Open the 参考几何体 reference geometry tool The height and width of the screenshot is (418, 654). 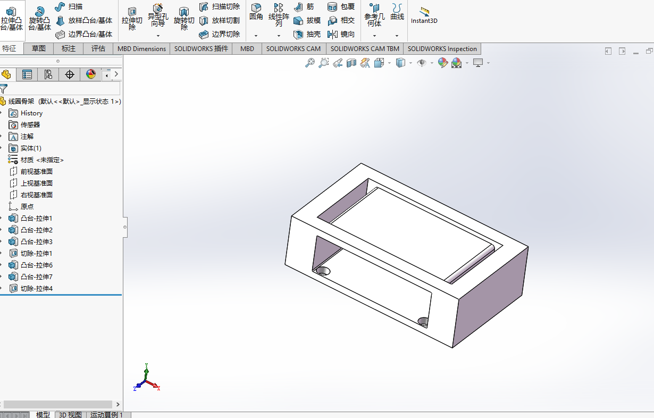(x=374, y=15)
